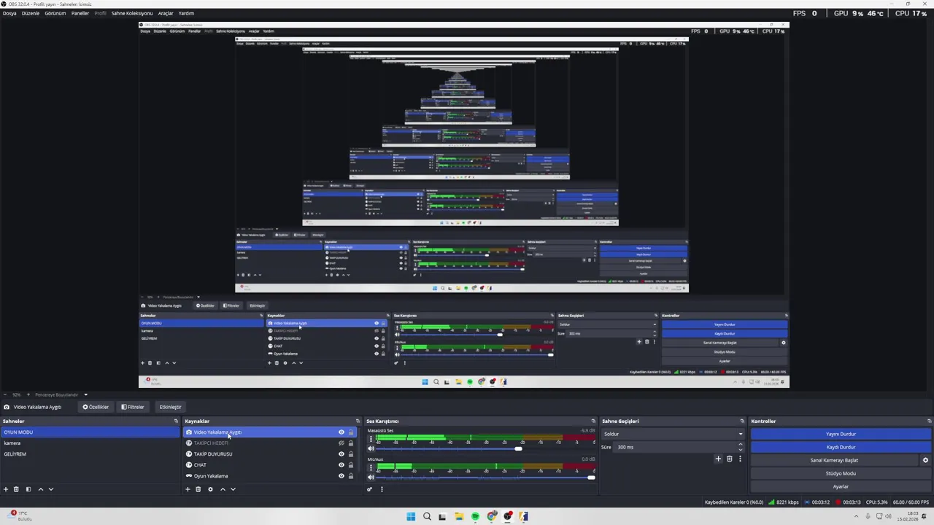Mute the Masaüstü Ses channel

click(371, 448)
